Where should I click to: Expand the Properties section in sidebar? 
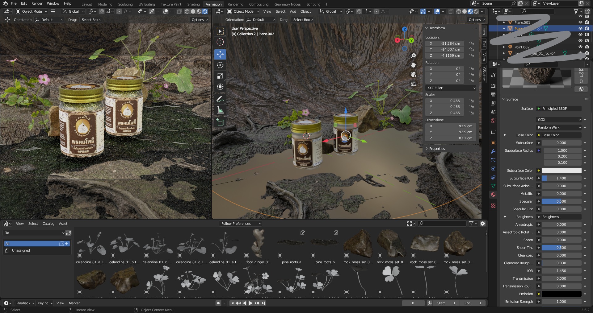pos(437,149)
